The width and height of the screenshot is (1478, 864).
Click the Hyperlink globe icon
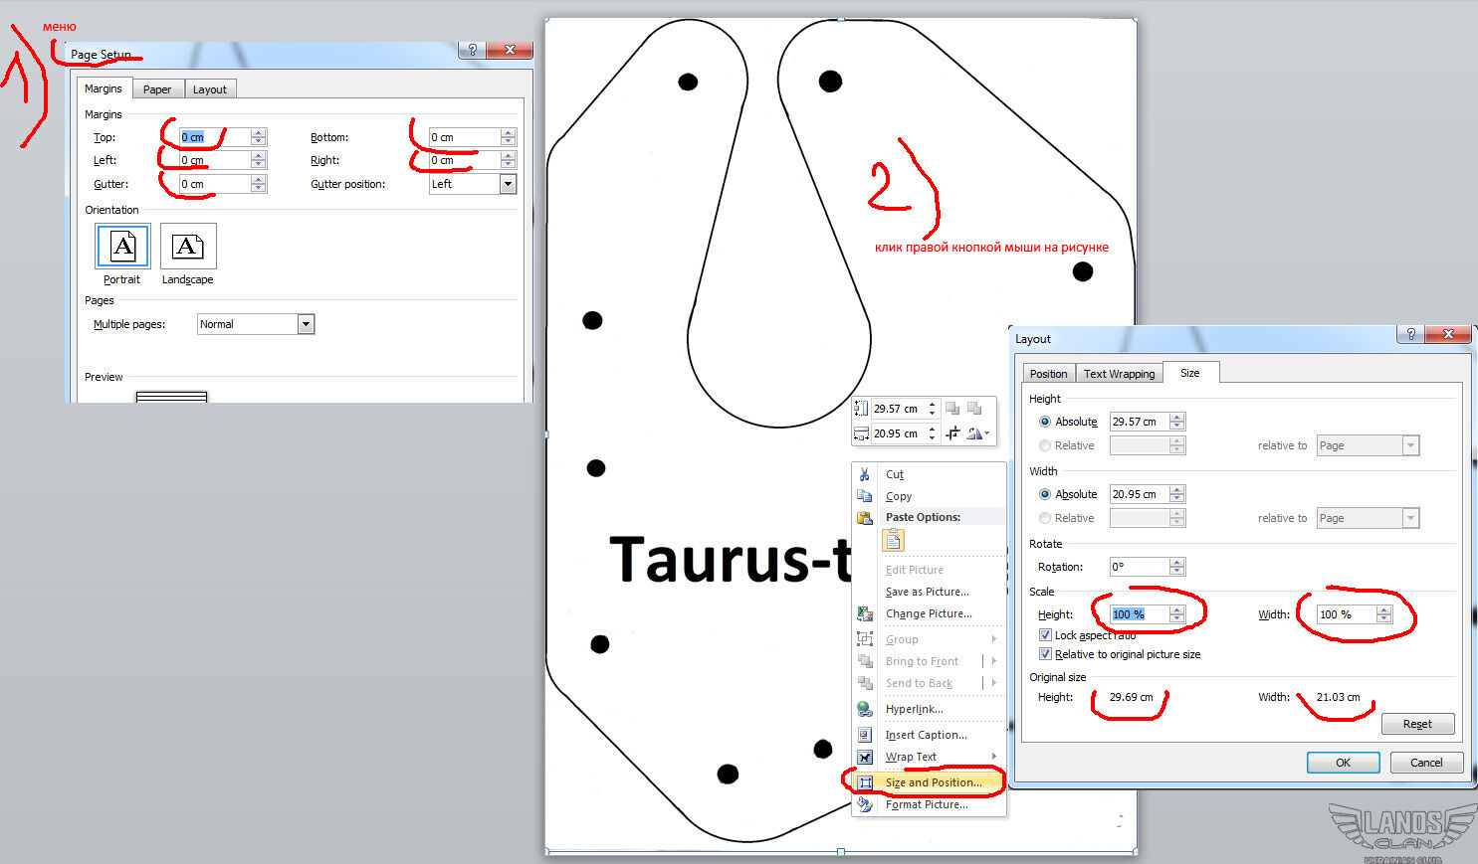click(865, 709)
